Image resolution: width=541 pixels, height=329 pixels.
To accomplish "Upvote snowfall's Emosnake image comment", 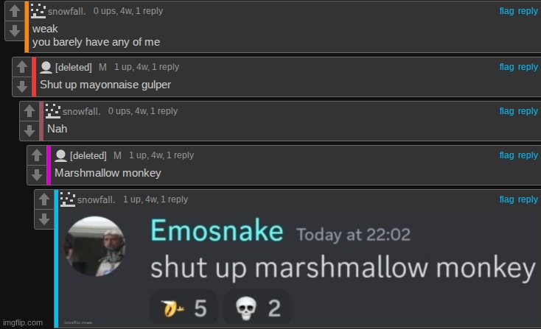I will tap(44, 199).
